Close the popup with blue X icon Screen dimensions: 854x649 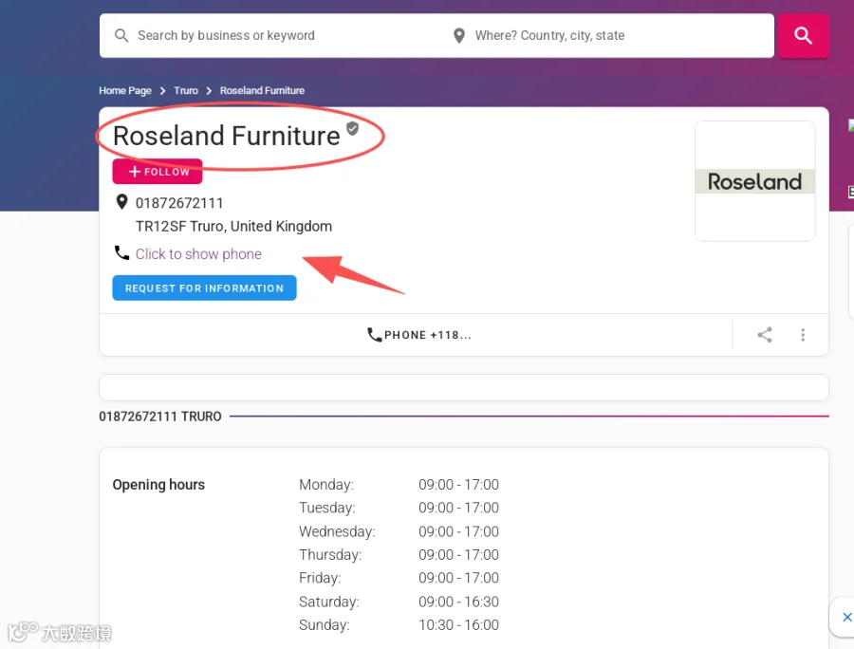tap(847, 617)
